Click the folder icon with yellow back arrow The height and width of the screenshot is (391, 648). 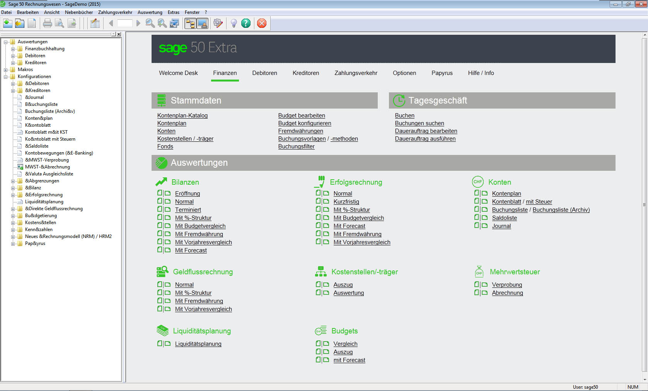(x=20, y=24)
